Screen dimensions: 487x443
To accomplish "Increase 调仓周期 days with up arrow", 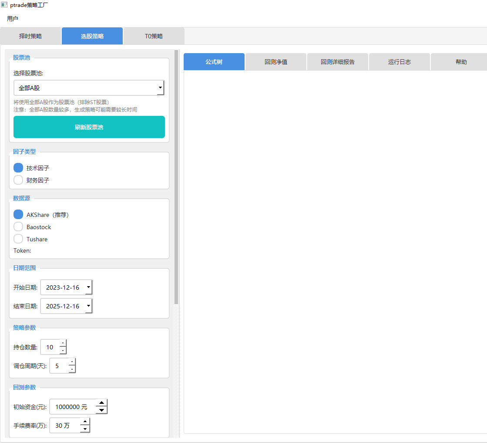I will pos(72,362).
